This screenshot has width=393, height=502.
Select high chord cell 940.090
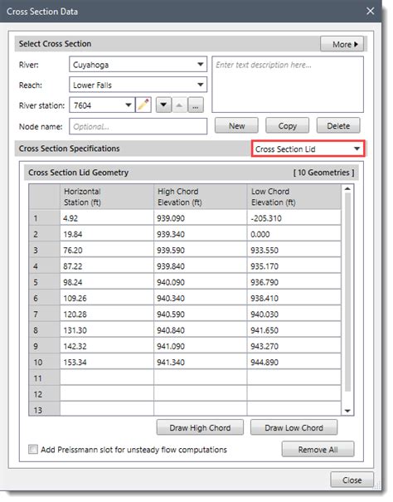(x=201, y=282)
